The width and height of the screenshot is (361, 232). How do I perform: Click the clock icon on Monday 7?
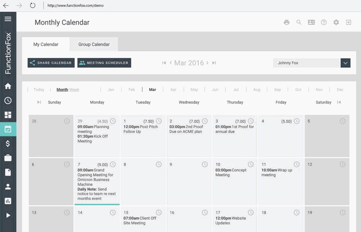(113, 164)
